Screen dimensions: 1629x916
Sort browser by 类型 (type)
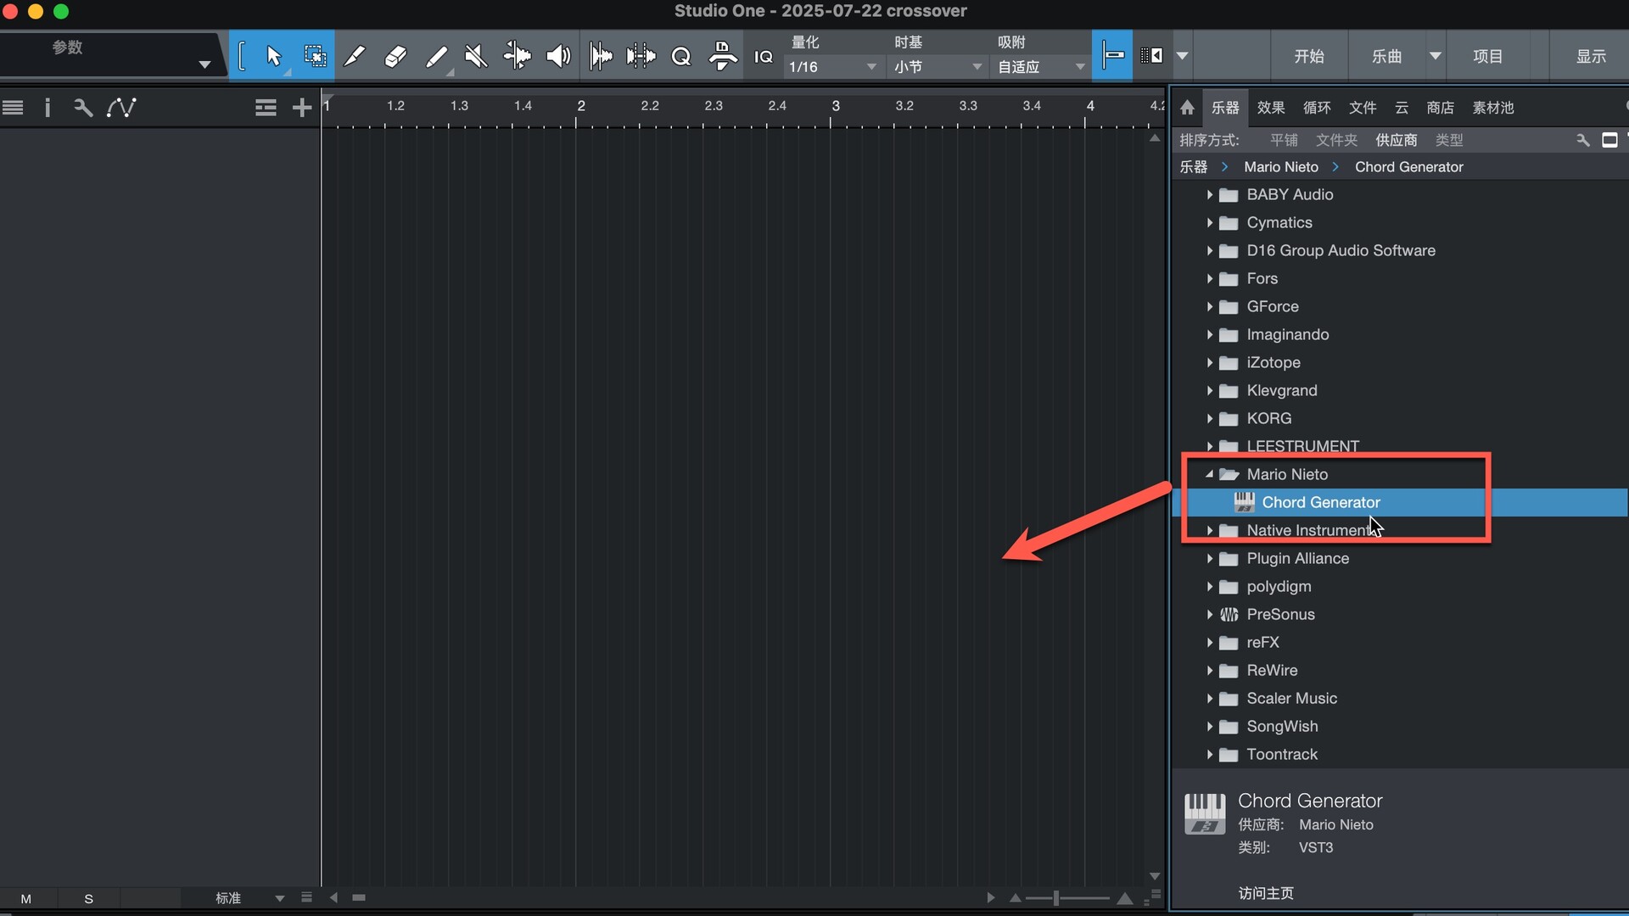(x=1448, y=140)
